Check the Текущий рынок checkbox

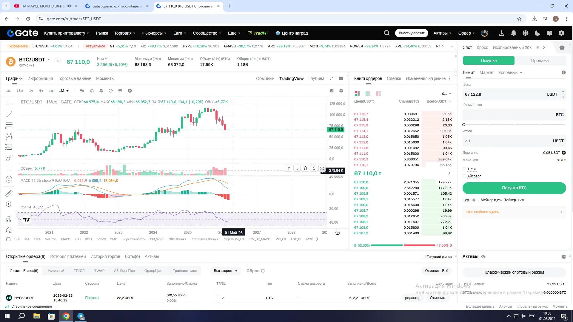tap(423, 257)
